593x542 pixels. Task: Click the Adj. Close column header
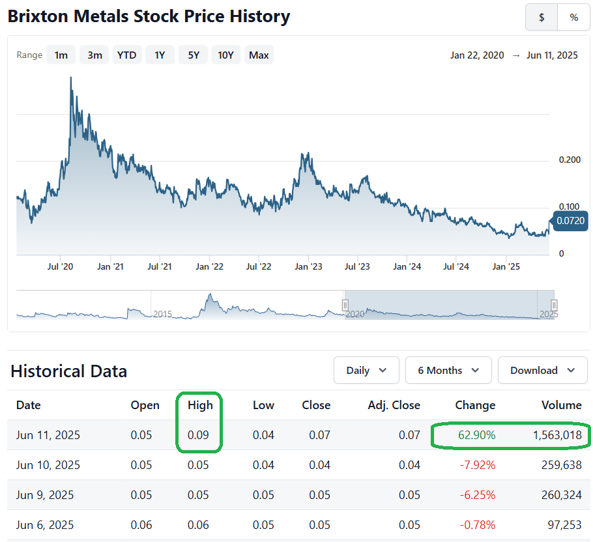pyautogui.click(x=394, y=405)
